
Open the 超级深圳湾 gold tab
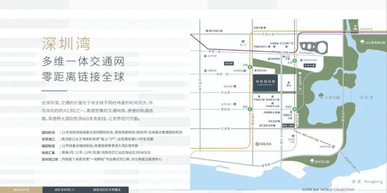click(21, 190)
